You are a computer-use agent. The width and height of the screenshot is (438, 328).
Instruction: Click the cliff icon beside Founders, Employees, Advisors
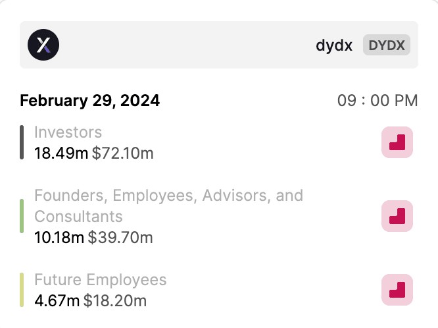click(397, 216)
